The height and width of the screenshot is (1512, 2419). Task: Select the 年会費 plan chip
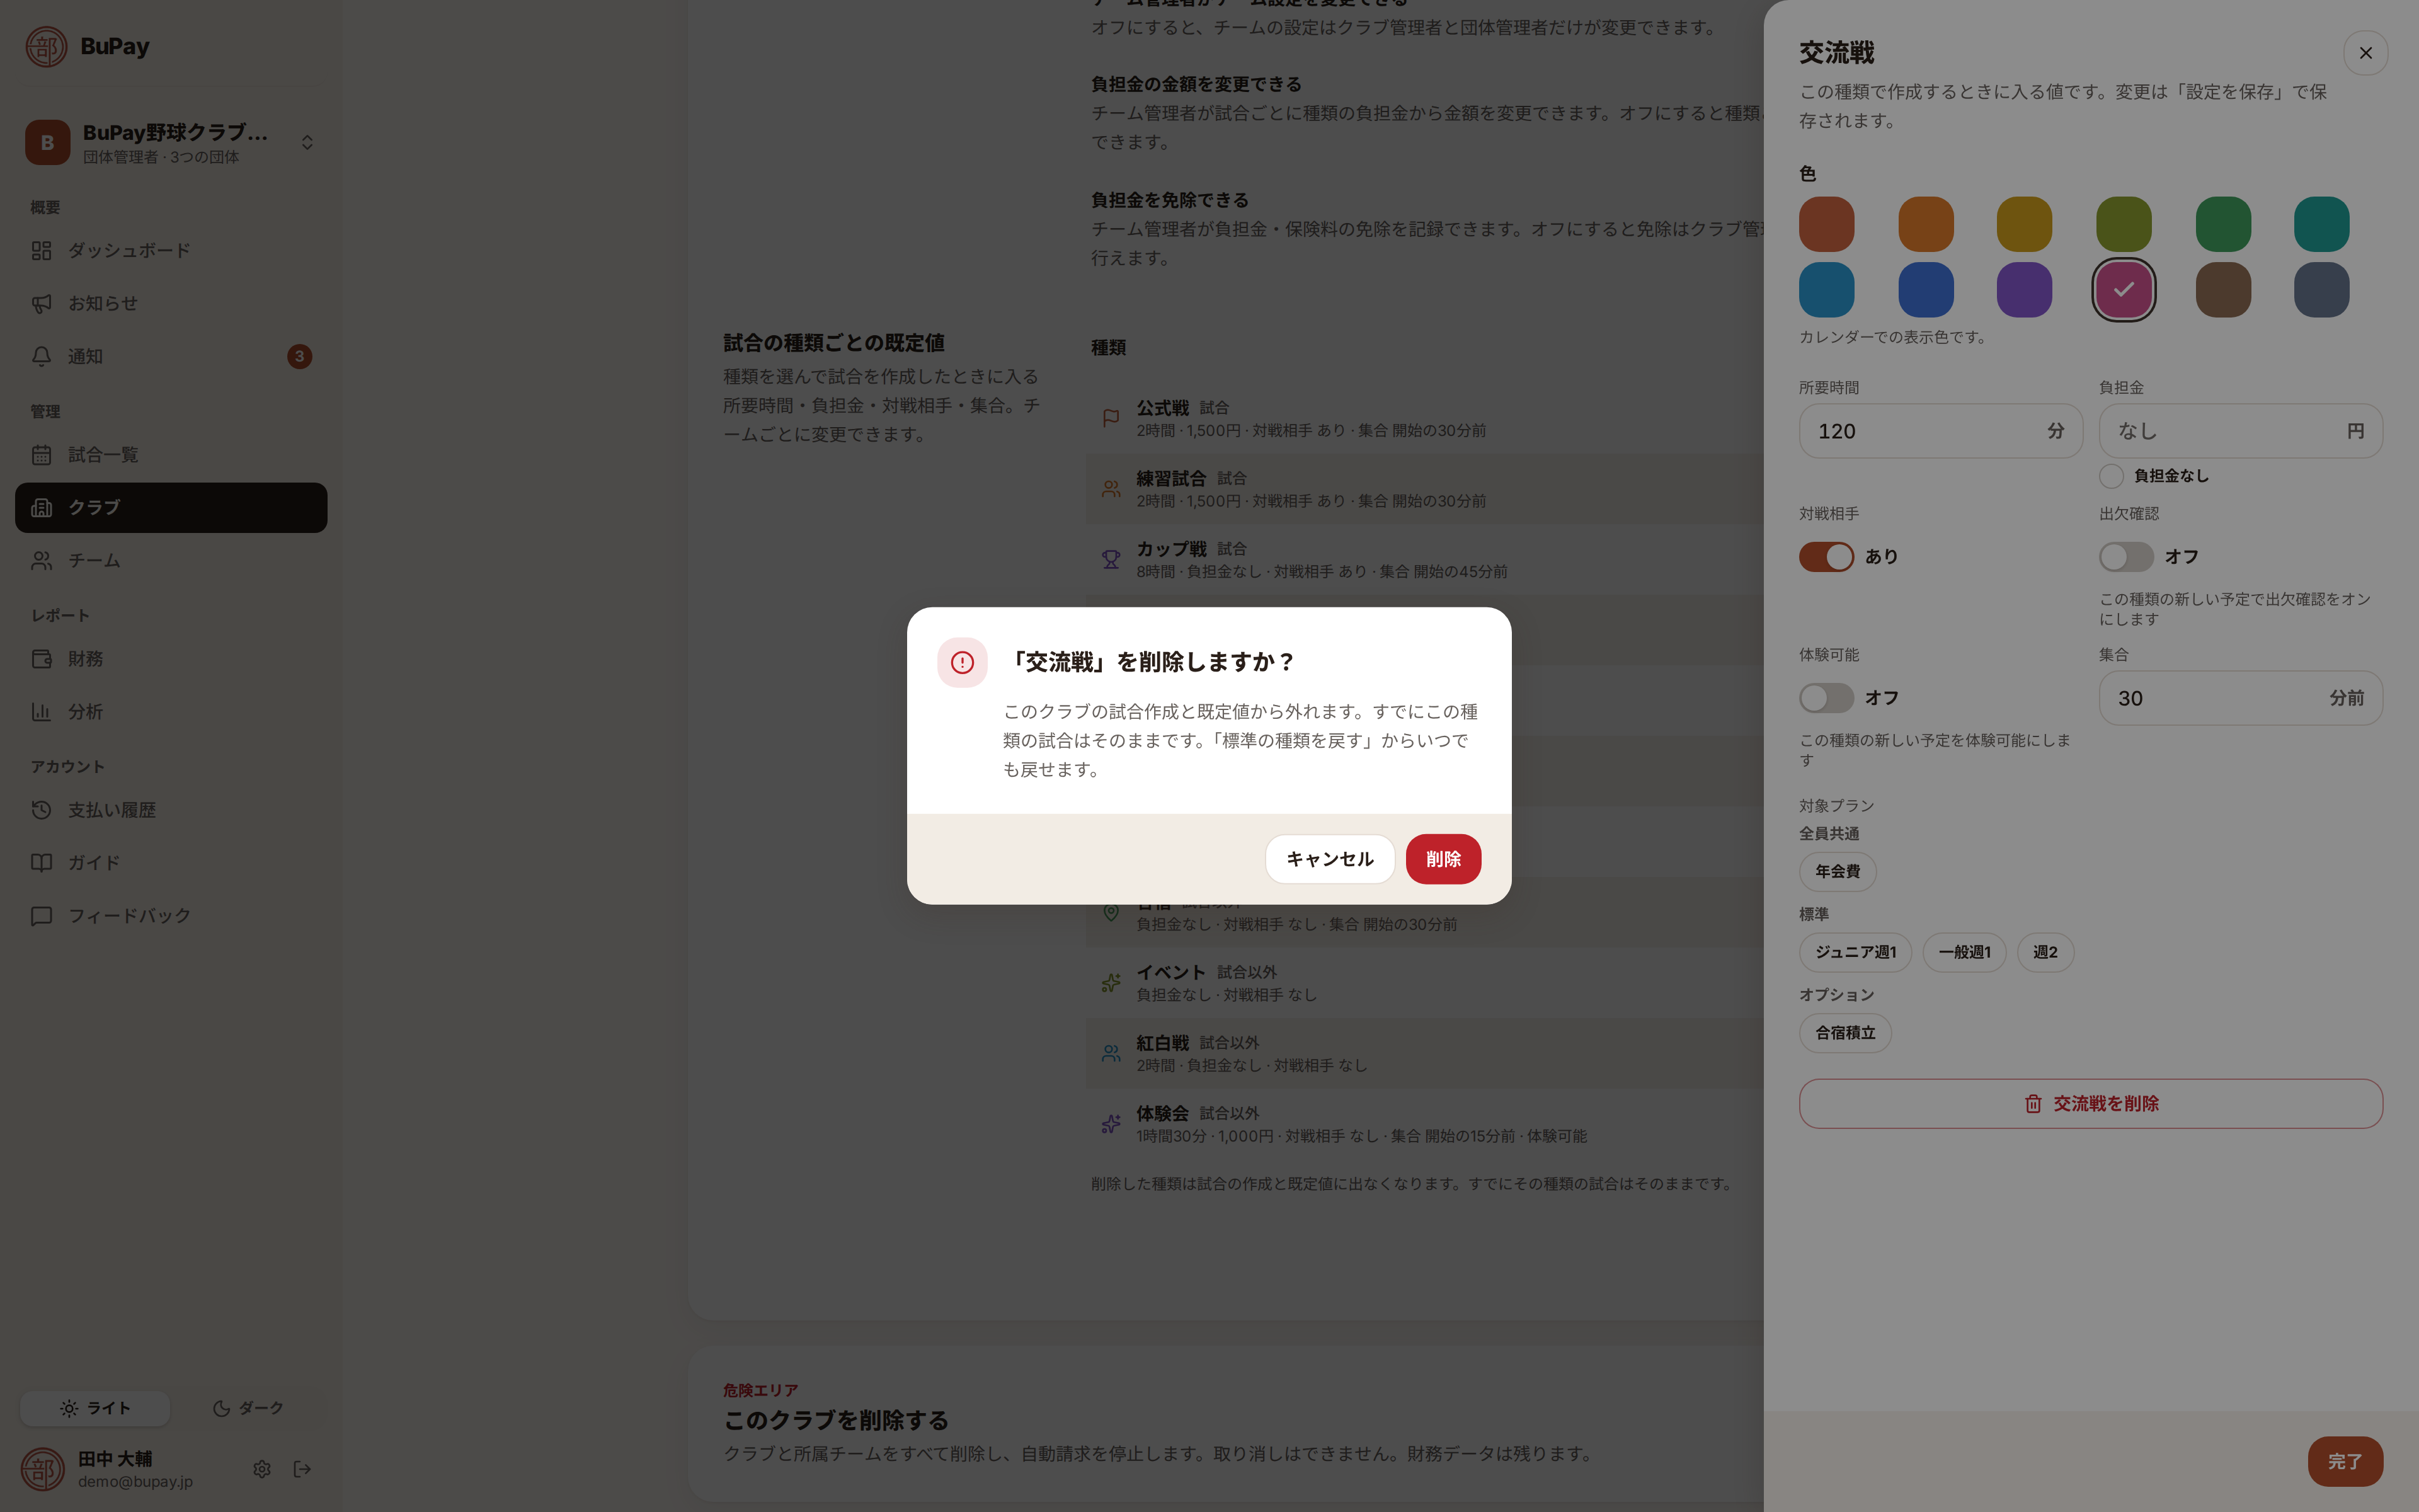(1837, 871)
